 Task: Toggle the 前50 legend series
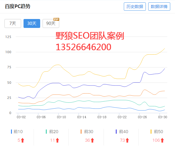(157, 132)
